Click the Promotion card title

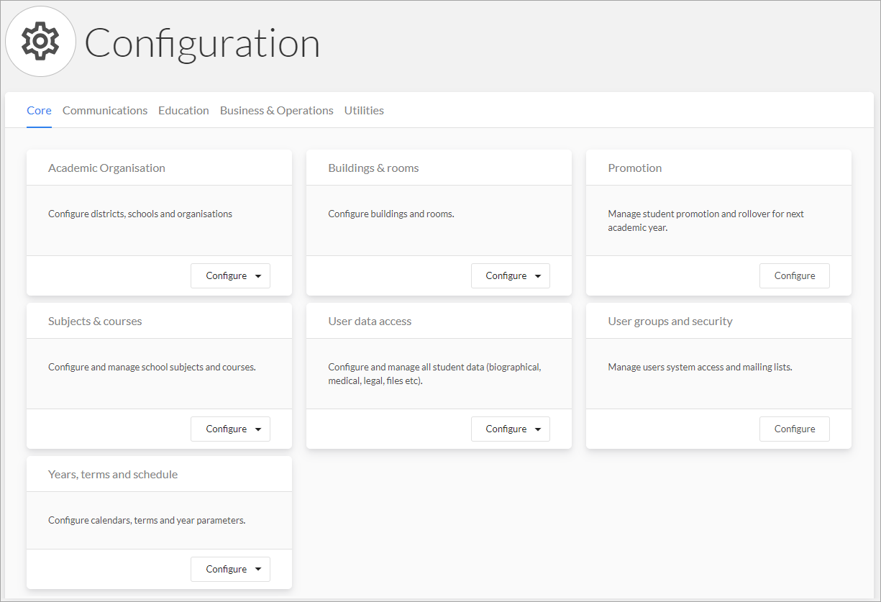635,168
